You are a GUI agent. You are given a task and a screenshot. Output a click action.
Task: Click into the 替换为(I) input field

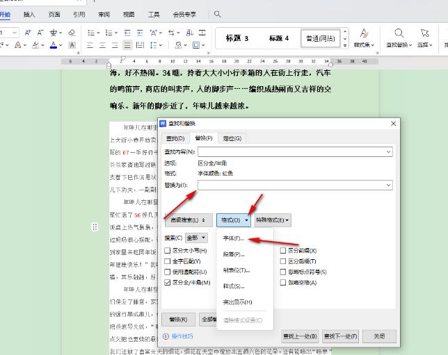pos(295,185)
